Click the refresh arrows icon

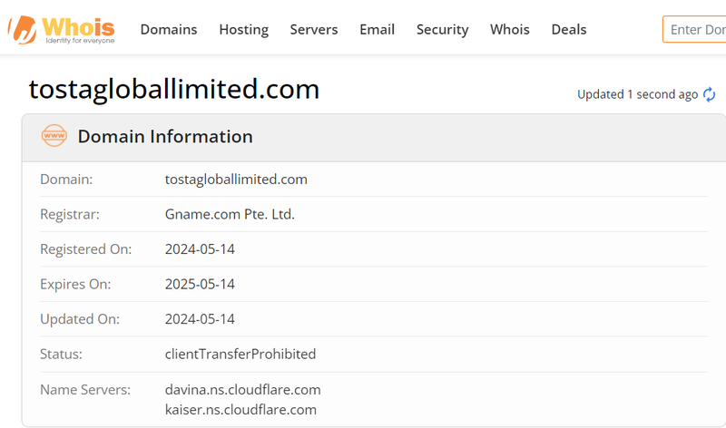(x=710, y=94)
